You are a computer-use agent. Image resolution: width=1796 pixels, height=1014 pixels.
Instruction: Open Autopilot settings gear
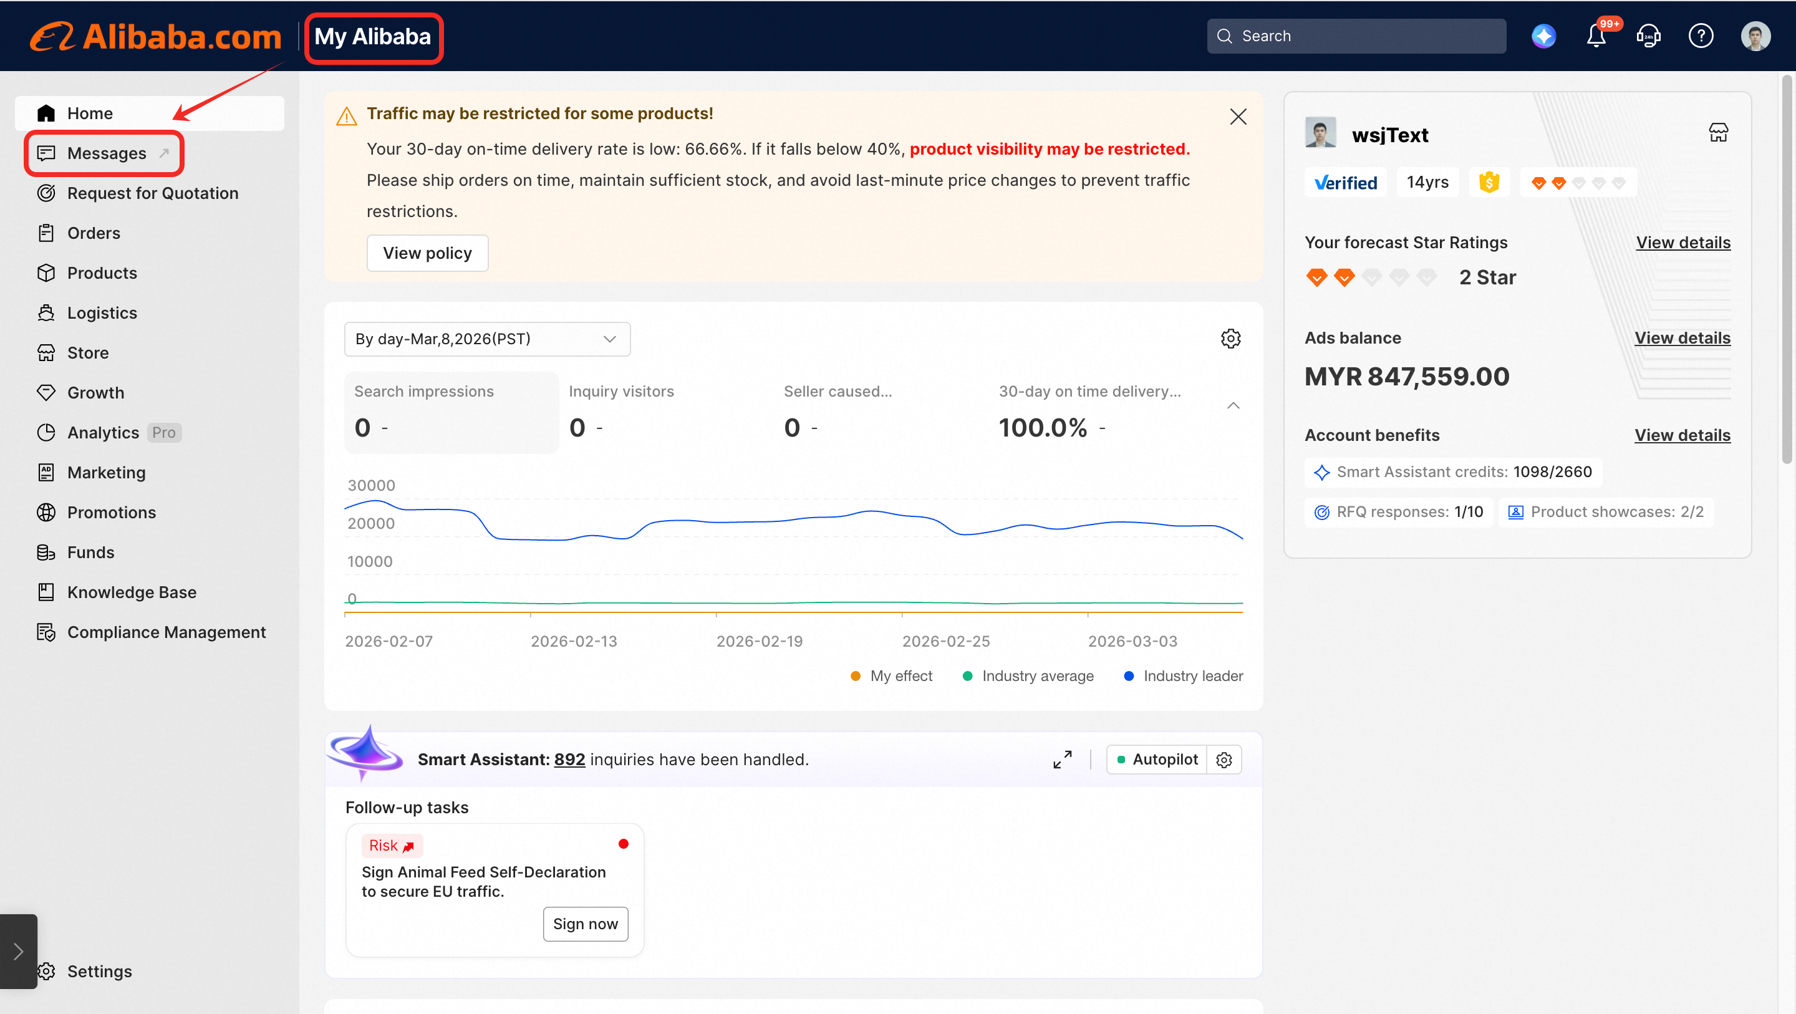coord(1224,760)
